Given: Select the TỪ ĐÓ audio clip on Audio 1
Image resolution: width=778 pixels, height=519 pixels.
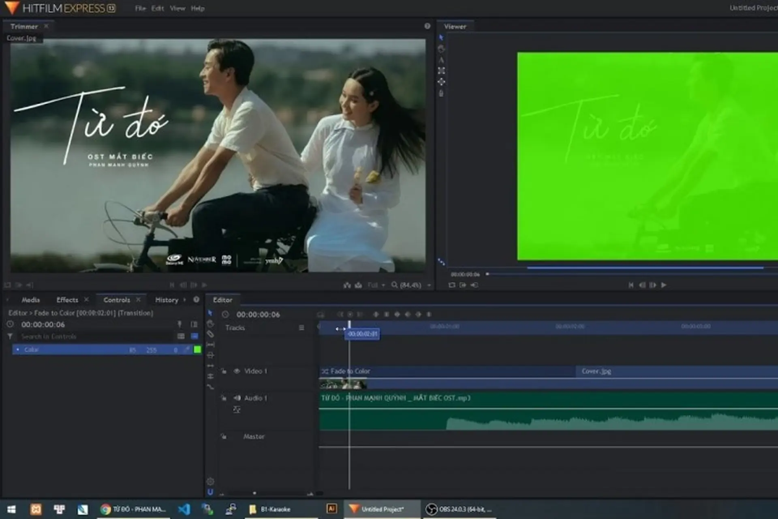Looking at the screenshot, I should (x=549, y=410).
